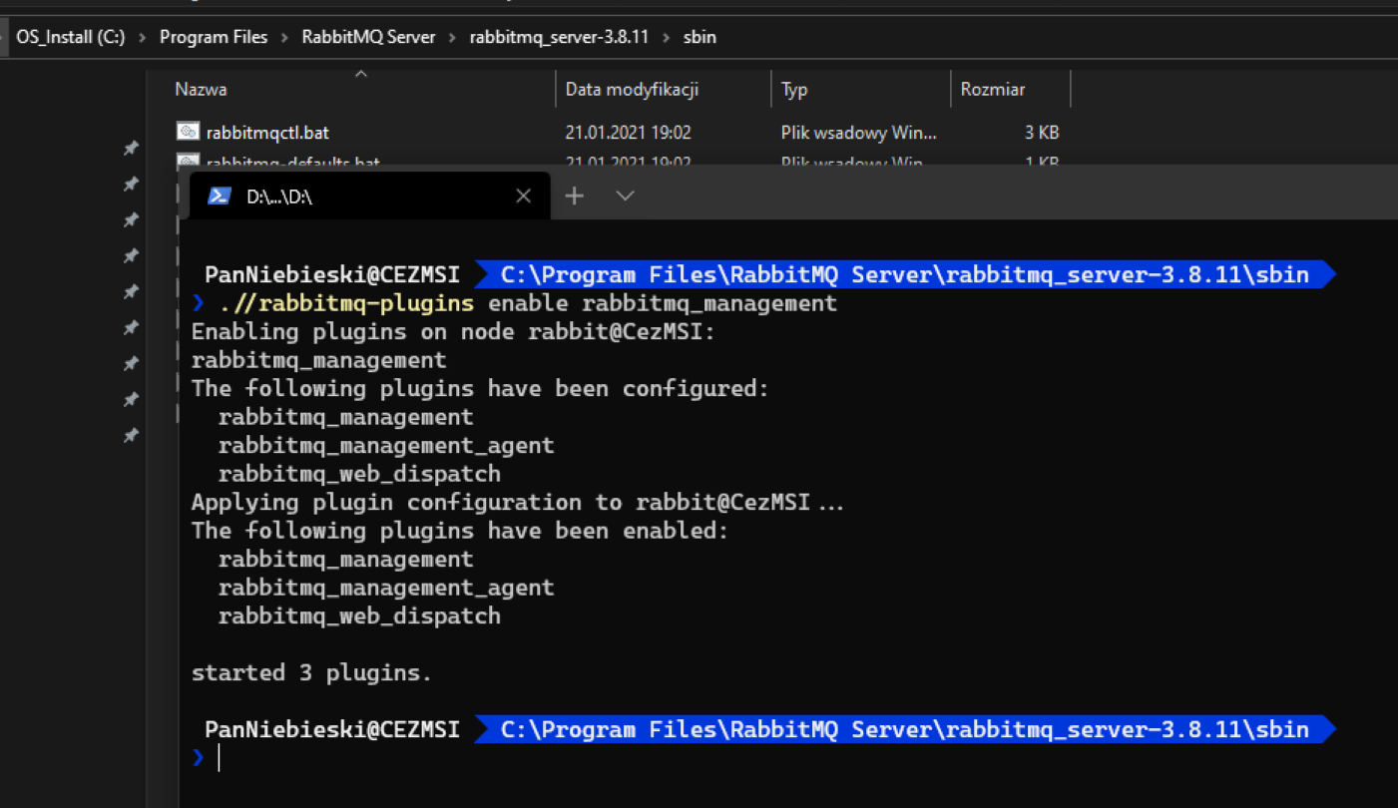Expand the chevron after RabbitMQ Server in the address bar

[x=453, y=38]
